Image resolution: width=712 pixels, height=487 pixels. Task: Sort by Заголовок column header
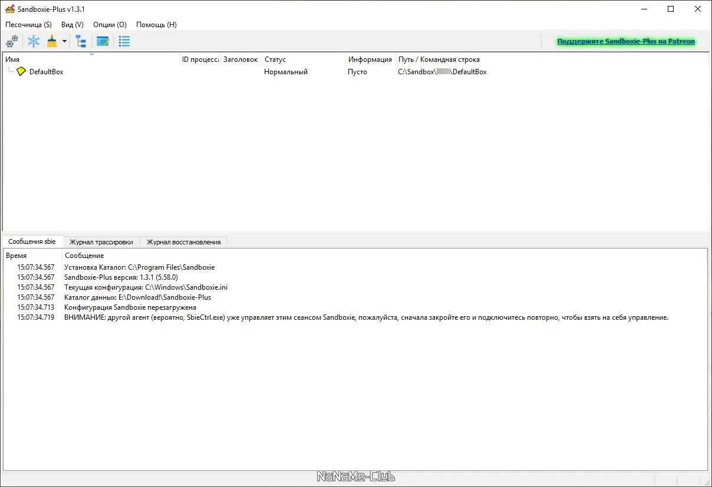[241, 59]
